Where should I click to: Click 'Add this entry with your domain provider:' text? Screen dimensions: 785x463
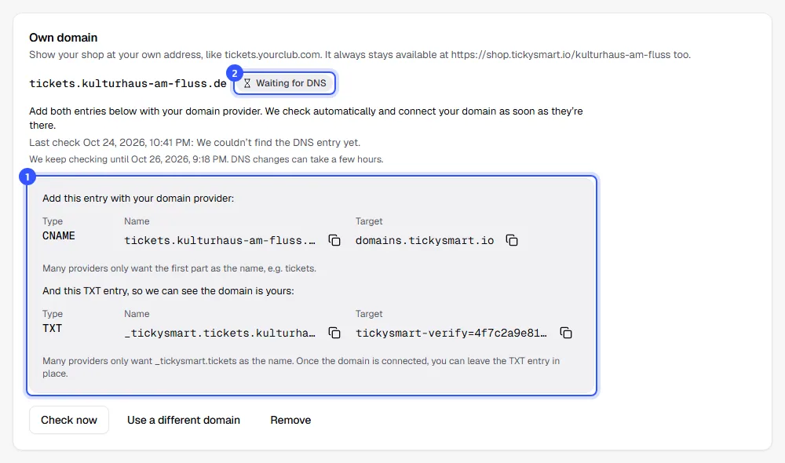point(138,199)
